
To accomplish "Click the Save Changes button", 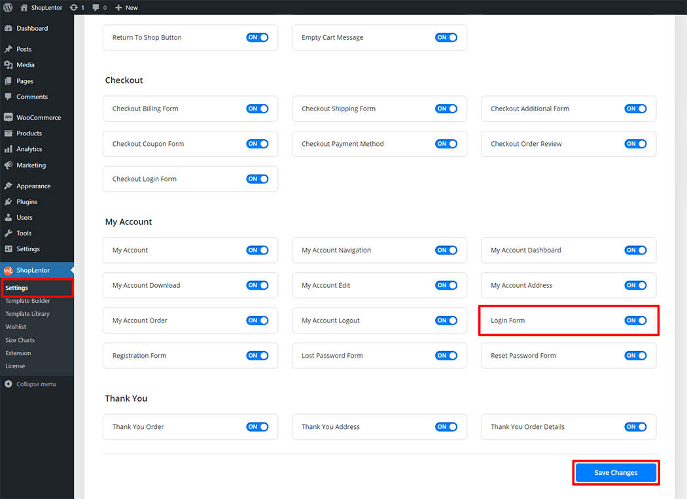I will [x=615, y=472].
